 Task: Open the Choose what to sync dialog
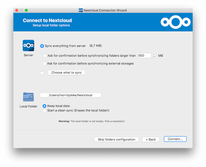tap(66, 73)
